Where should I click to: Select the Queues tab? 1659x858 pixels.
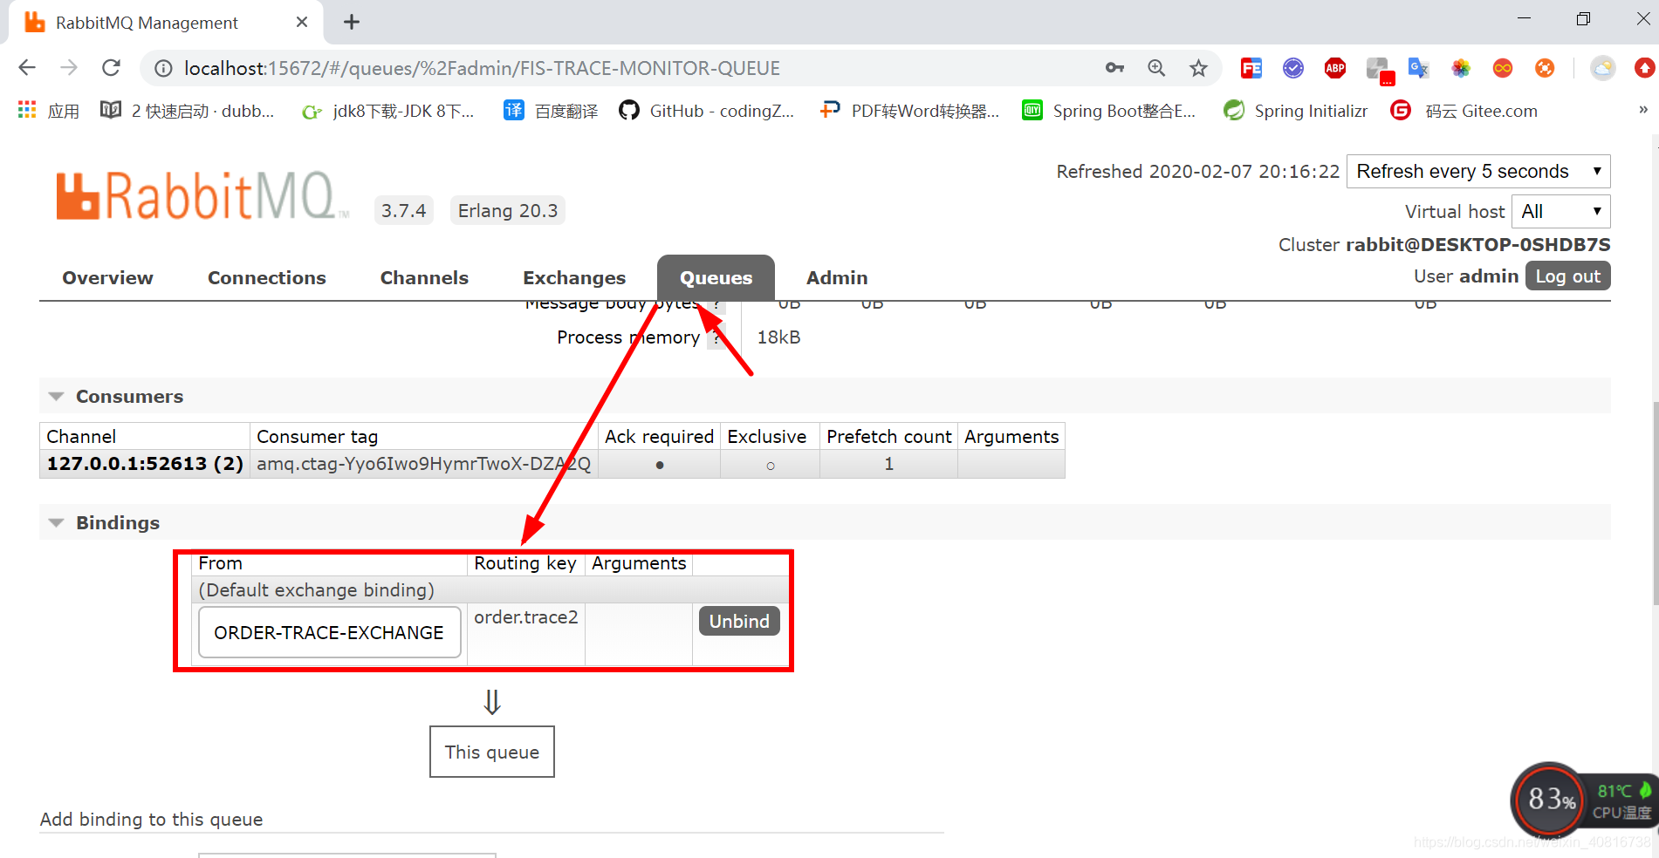point(716,277)
